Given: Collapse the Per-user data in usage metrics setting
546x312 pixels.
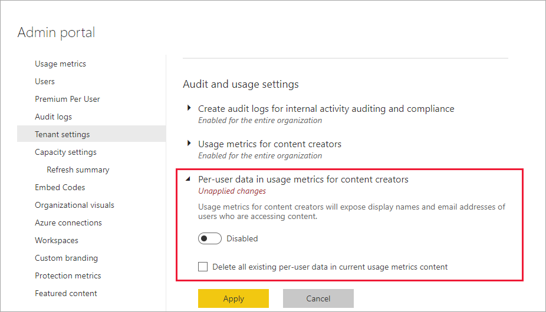Looking at the screenshot, I should (x=189, y=179).
